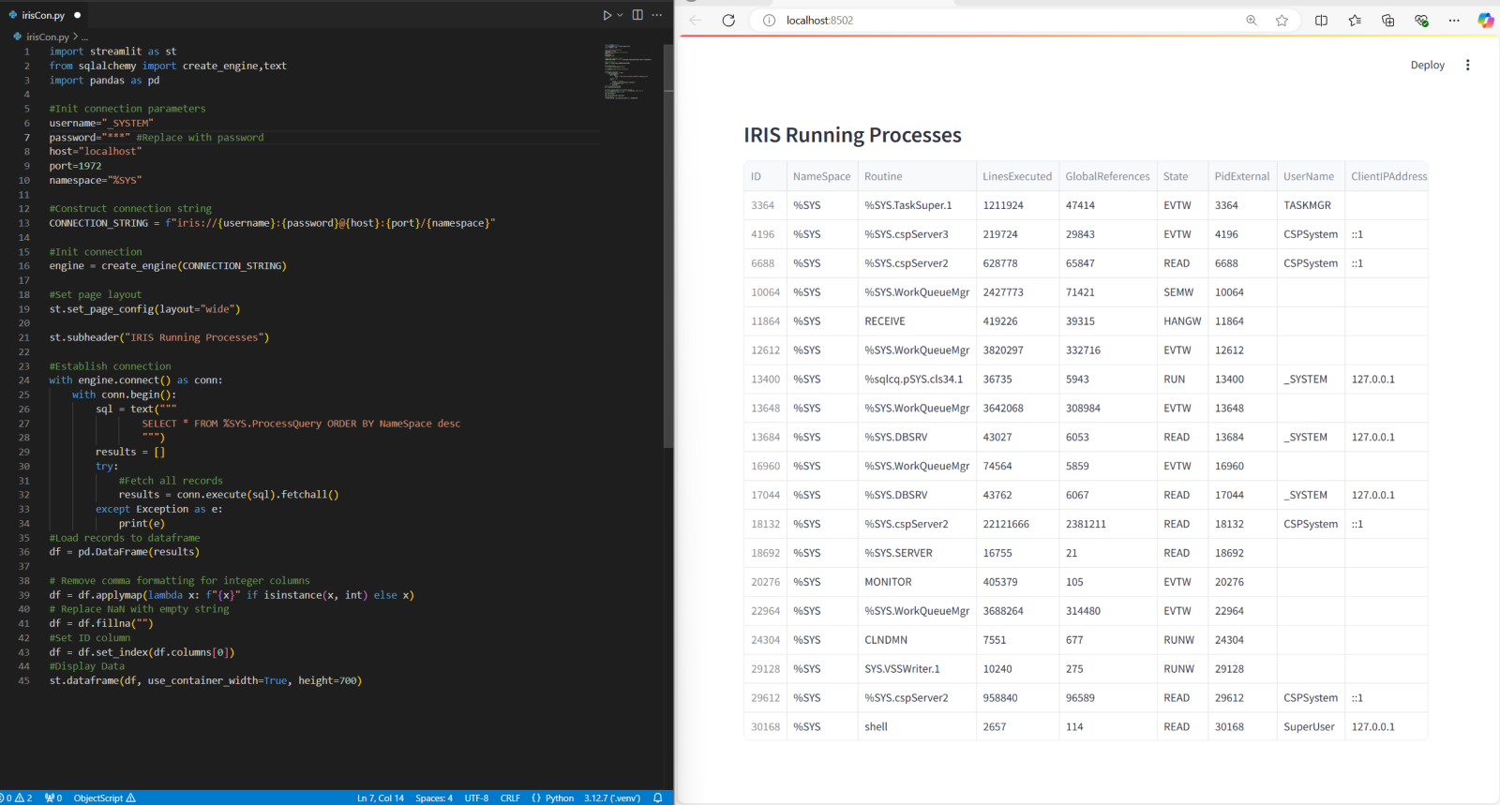Screen dimensions: 1500x805
Task: Select the %sqlcq.pSYS.cls34.1 routine cell
Action: [917, 380]
